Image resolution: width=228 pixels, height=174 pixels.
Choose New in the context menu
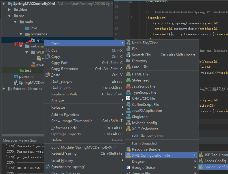(85, 43)
